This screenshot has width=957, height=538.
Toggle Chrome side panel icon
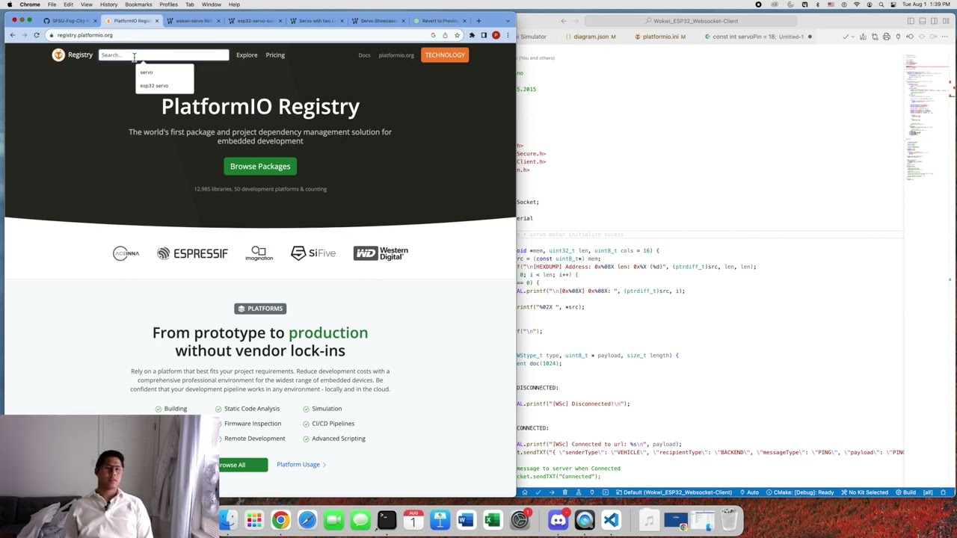click(x=484, y=35)
